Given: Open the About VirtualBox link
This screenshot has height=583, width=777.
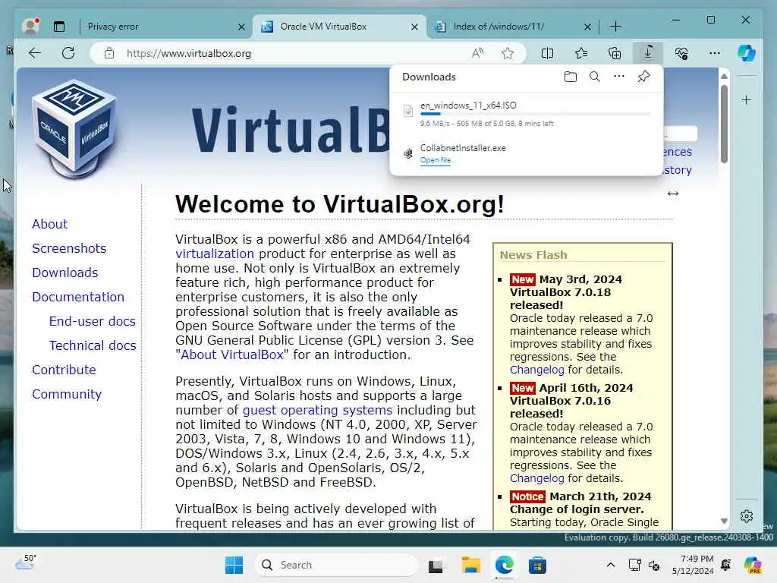Looking at the screenshot, I should pyautogui.click(x=232, y=355).
